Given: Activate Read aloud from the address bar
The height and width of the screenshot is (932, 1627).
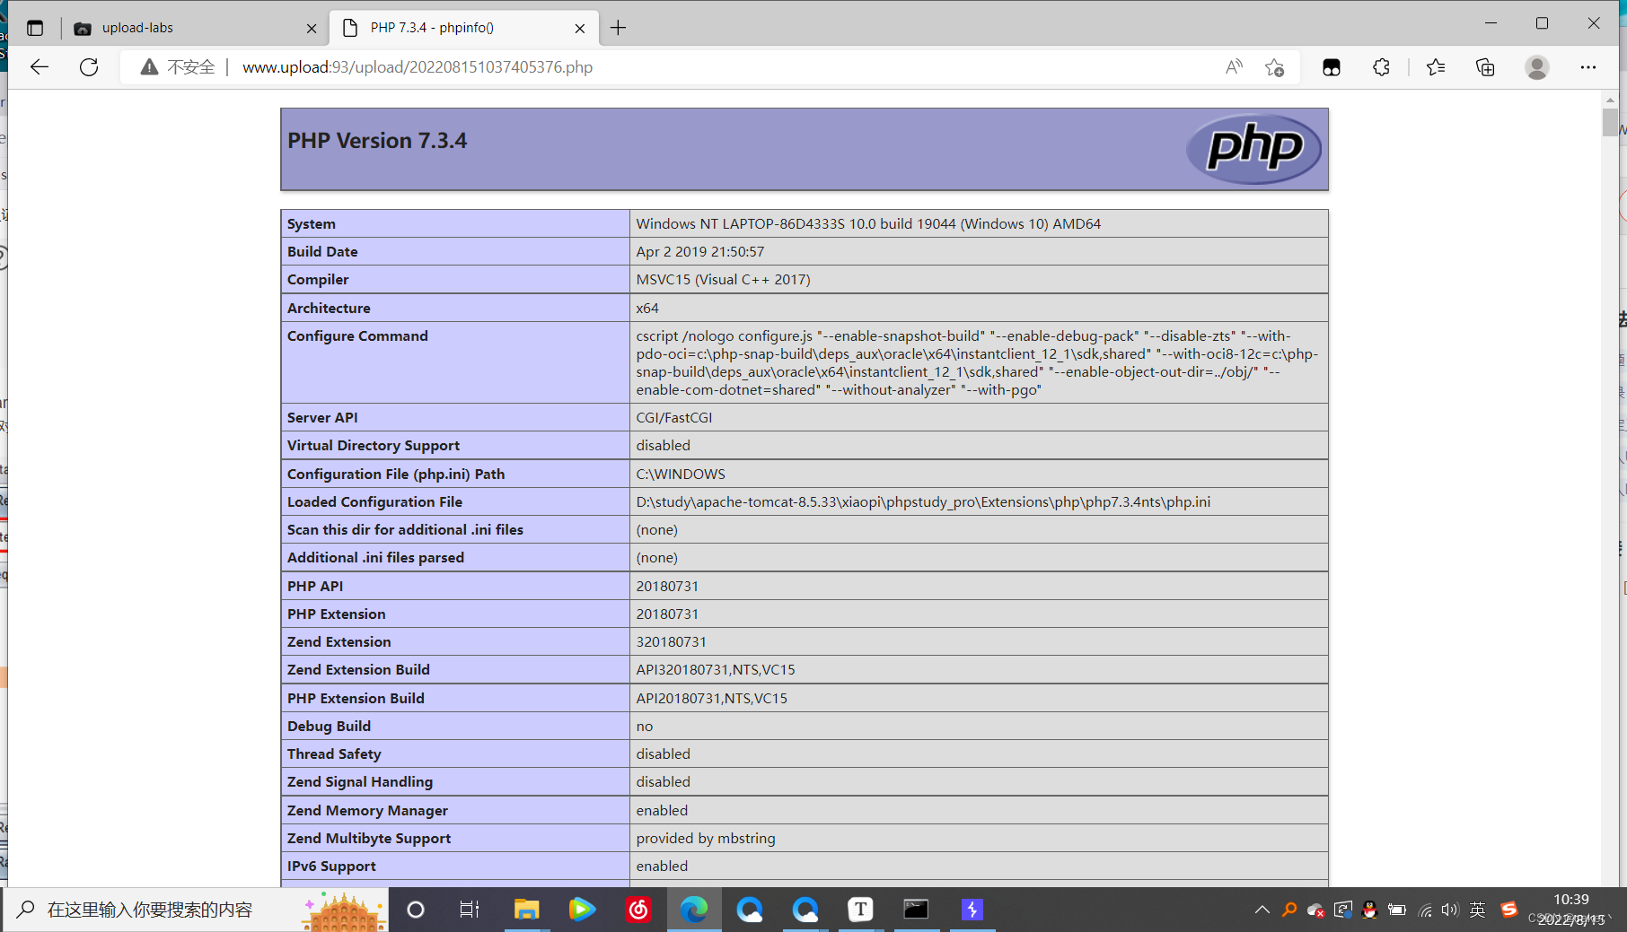Looking at the screenshot, I should 1234,67.
